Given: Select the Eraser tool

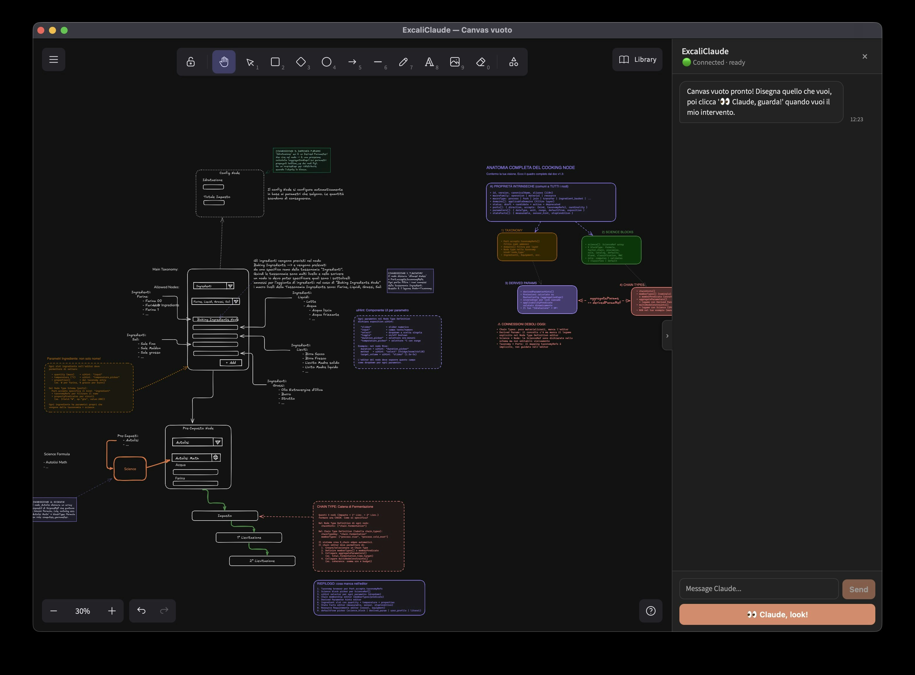Looking at the screenshot, I should point(481,62).
